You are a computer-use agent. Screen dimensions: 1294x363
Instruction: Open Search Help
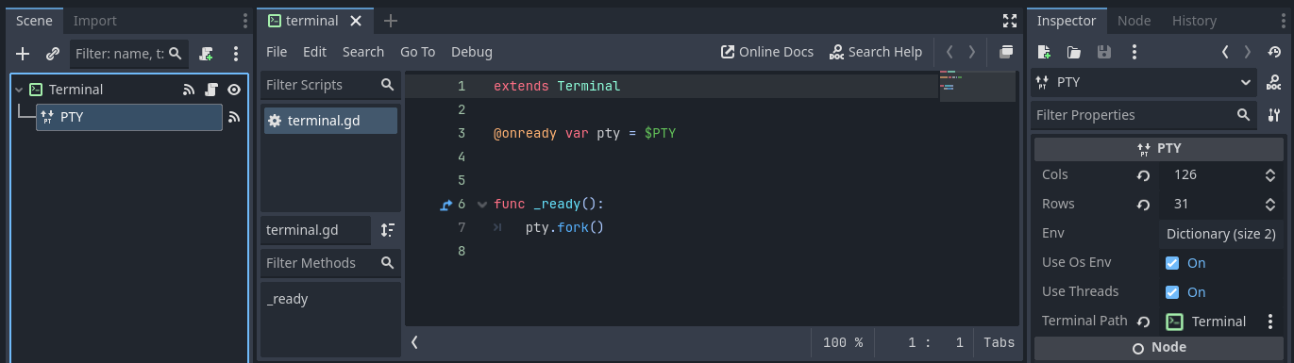click(x=876, y=52)
